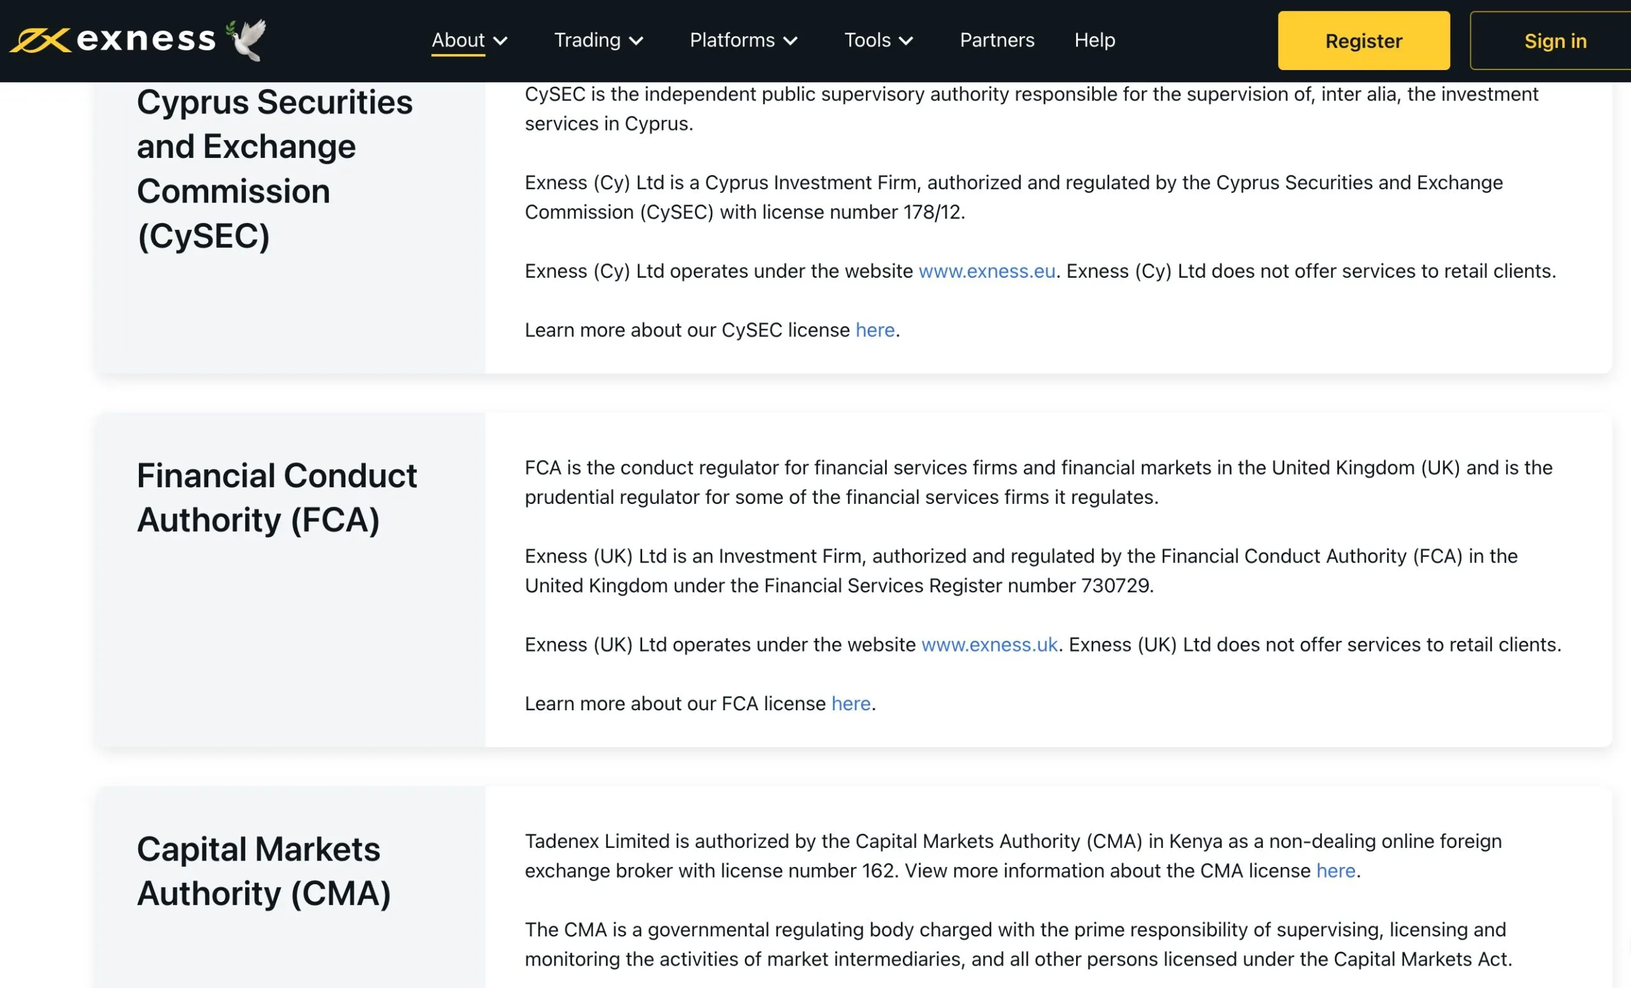Follow the www.exness.uk link
This screenshot has height=988, width=1631.
989,645
